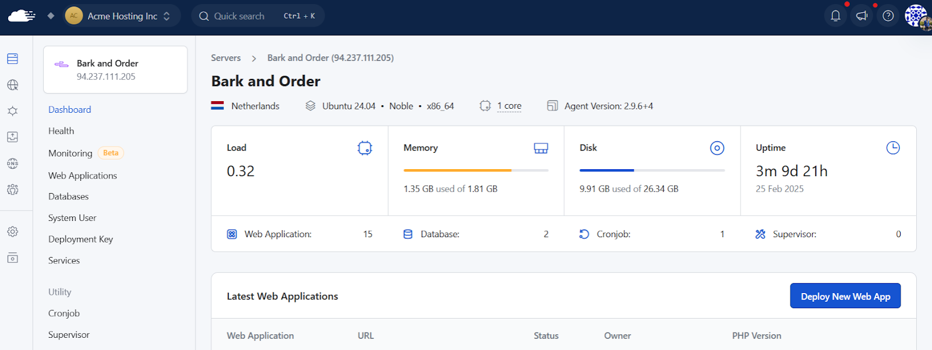Screen dimensions: 932x350
Task: Open the DNS manager rail icon
Action: 12,163
